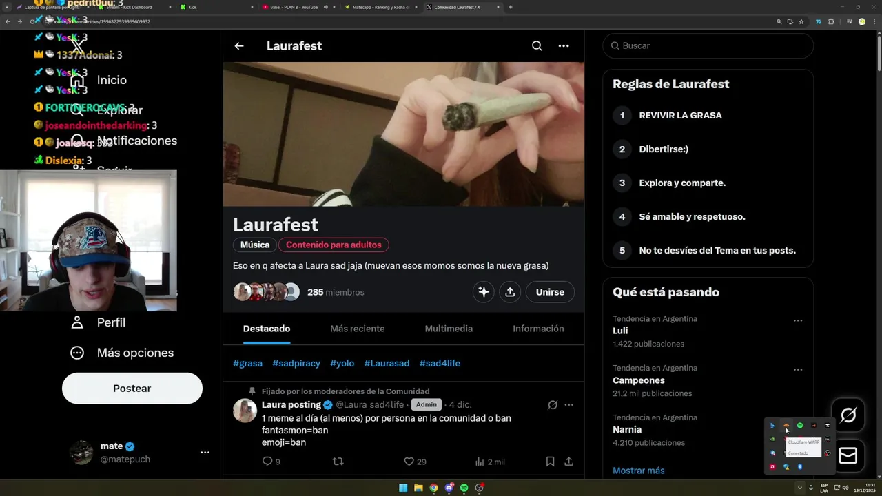Switch to the Multimedia tab
The width and height of the screenshot is (882, 496).
click(x=449, y=329)
